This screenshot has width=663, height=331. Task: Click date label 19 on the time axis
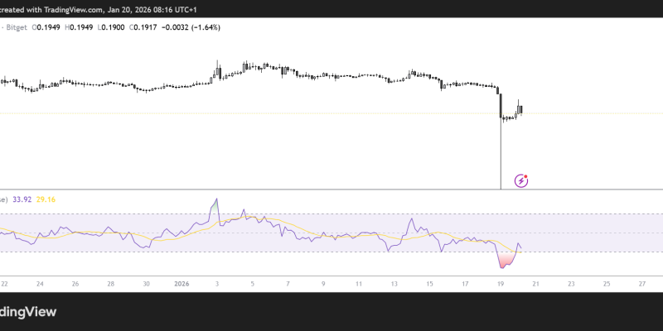pos(501,284)
